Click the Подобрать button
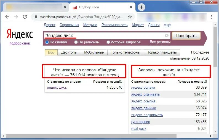This screenshot has width=219, height=140. click(x=186, y=36)
